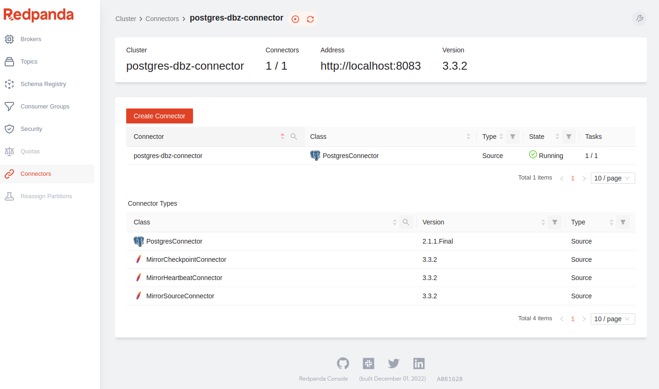
Task: Click the refresh icon beside connector title
Action: pos(310,19)
